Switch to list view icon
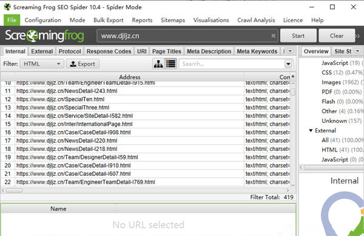This screenshot has width=364, height=236. 171,64
